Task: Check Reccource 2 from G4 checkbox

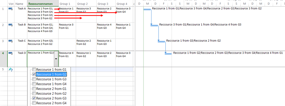Action: point(34,103)
